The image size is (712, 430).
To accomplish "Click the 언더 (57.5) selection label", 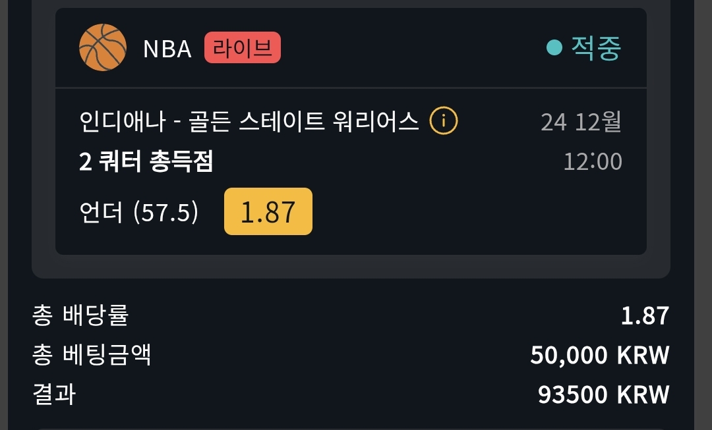I will tap(139, 212).
